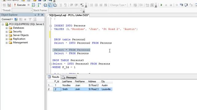Click the Add Table designer icon

[x=147, y=5]
